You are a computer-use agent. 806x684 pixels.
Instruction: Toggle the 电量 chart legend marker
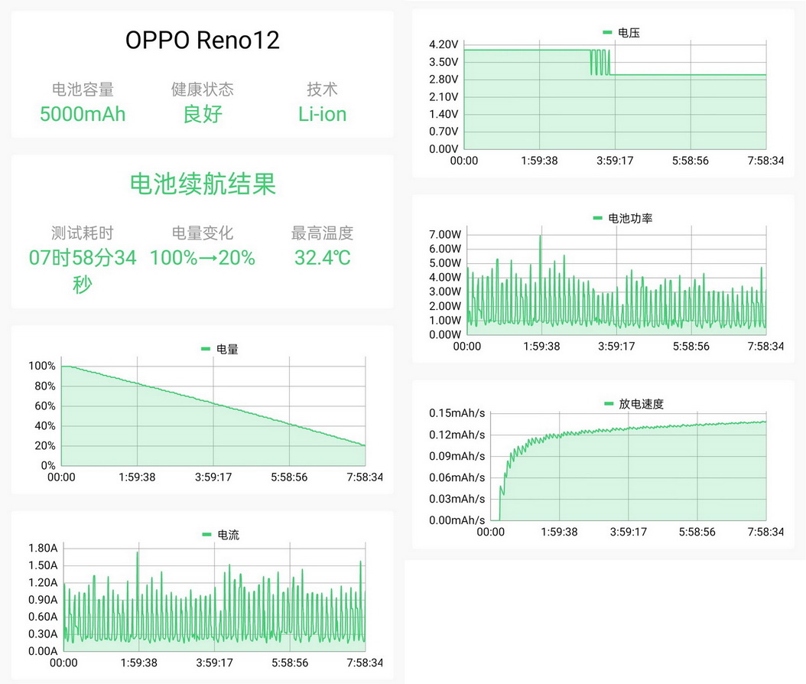coord(206,349)
